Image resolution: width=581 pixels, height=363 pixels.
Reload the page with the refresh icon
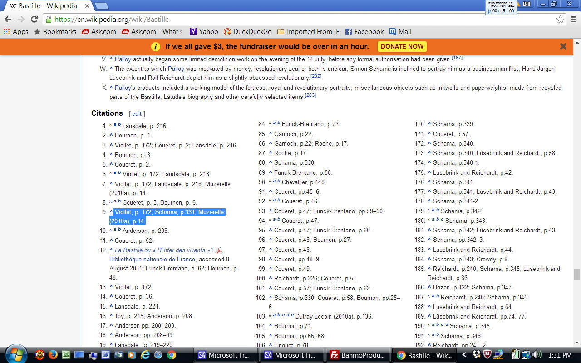34,20
